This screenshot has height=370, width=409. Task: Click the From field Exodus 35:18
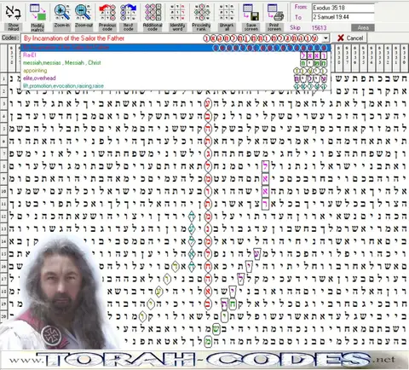(x=343, y=8)
